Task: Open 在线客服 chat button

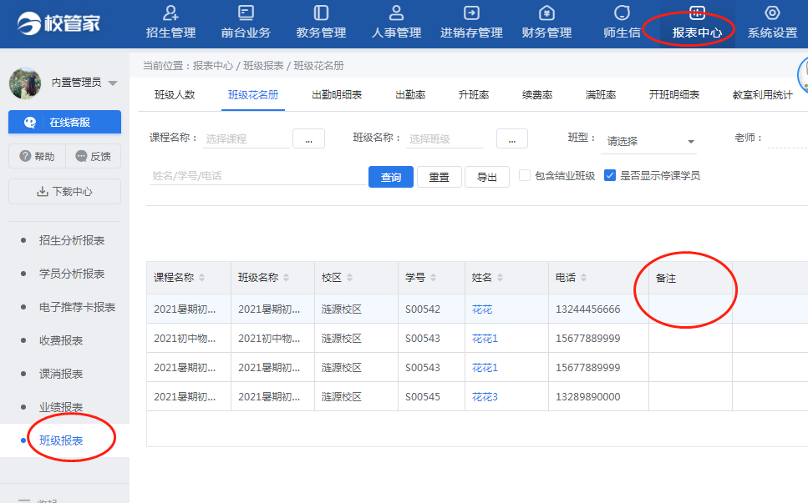Action: [x=64, y=122]
